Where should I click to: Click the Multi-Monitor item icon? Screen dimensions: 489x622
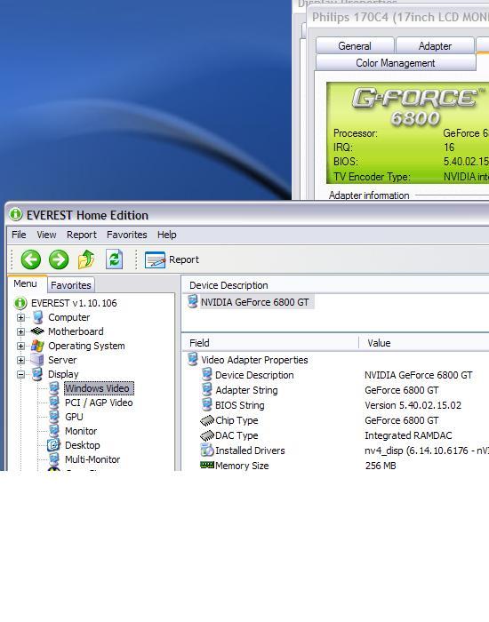coord(54,459)
